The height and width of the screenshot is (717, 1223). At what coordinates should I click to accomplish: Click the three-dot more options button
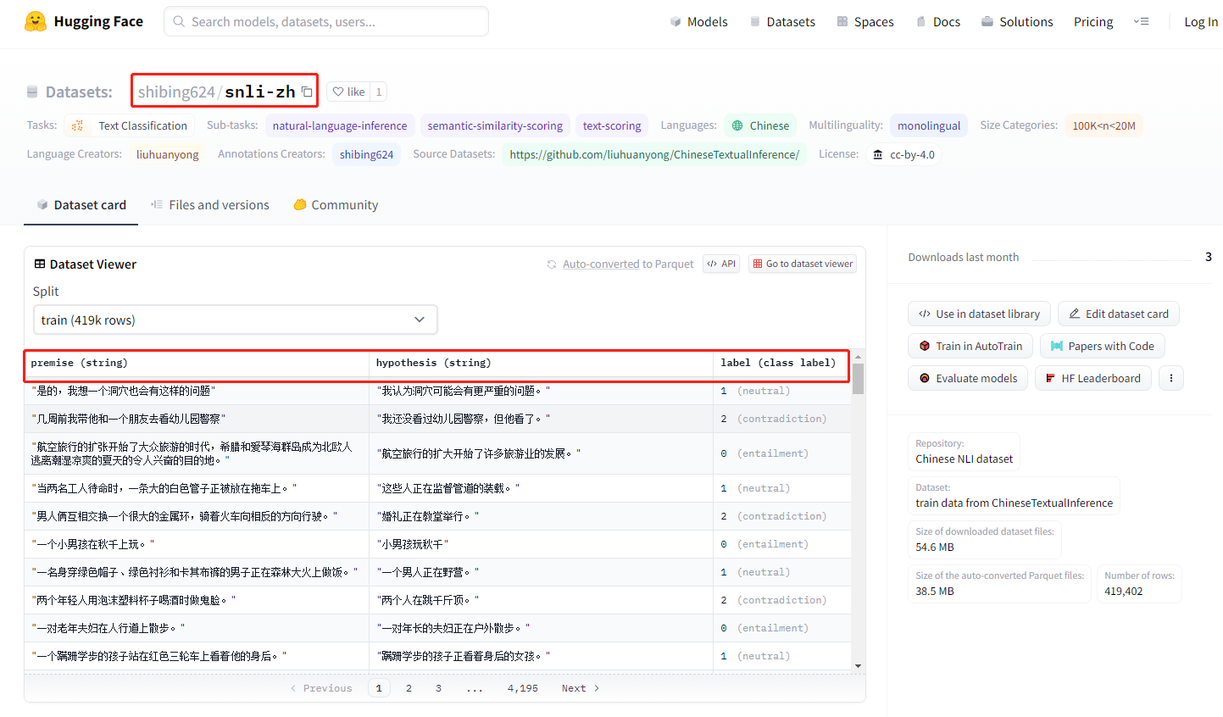1171,378
